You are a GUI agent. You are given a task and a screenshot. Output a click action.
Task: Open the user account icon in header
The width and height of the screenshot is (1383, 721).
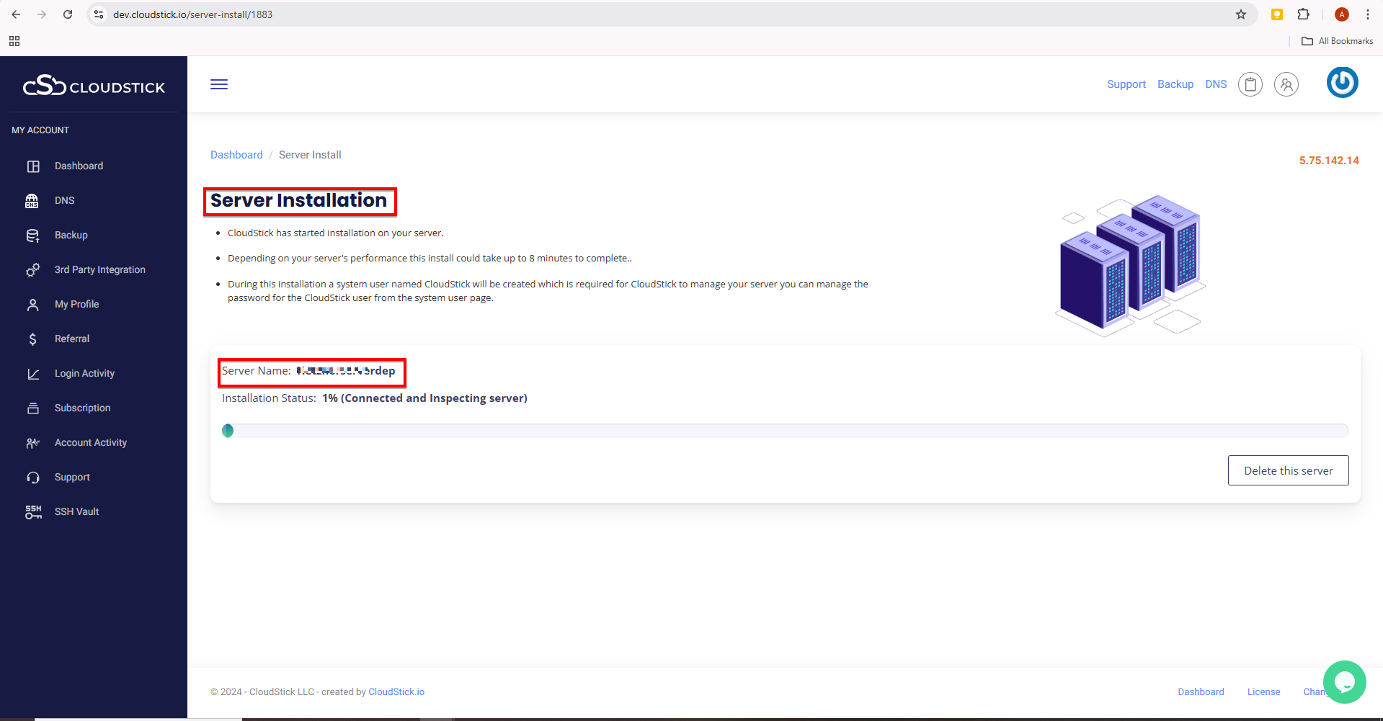point(1286,84)
